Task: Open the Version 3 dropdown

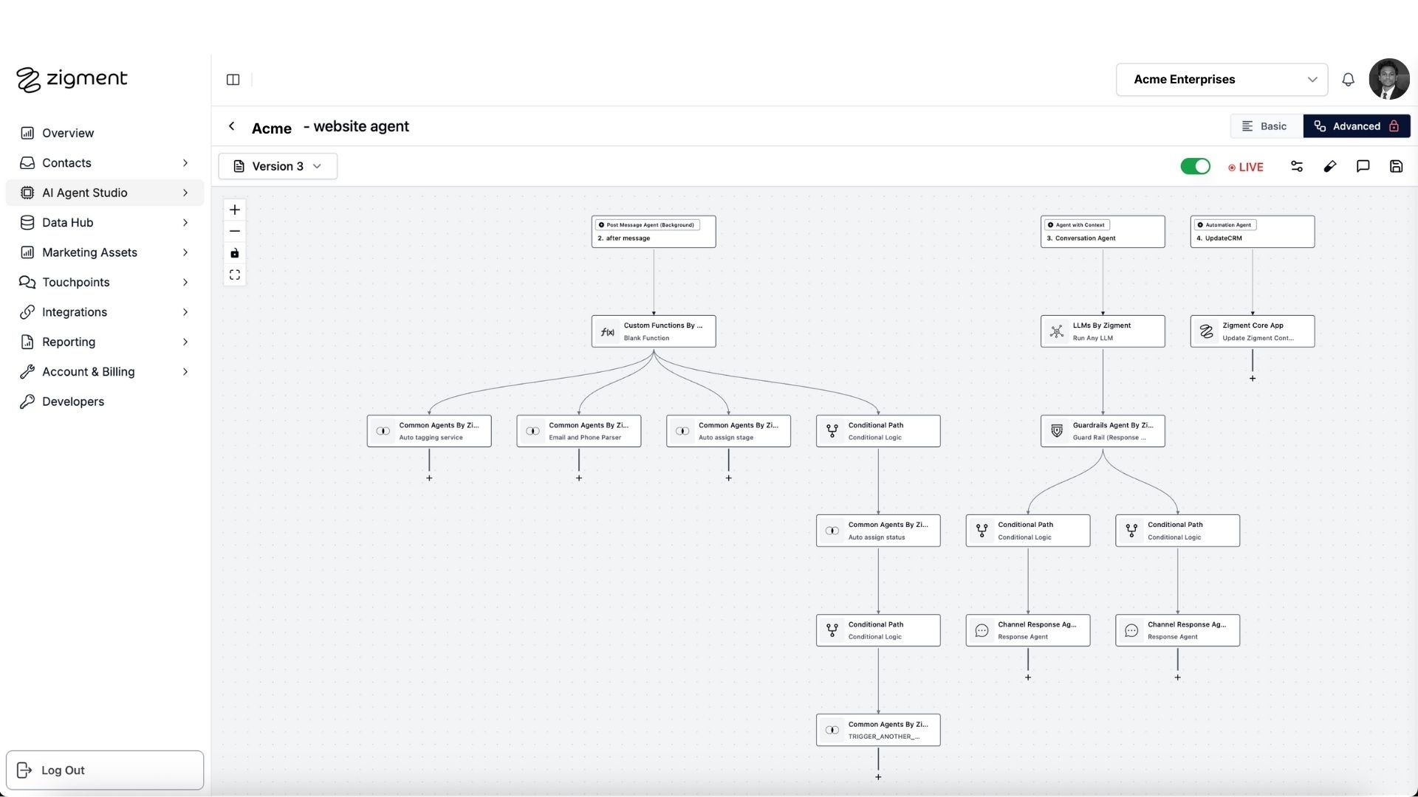Action: 278,166
